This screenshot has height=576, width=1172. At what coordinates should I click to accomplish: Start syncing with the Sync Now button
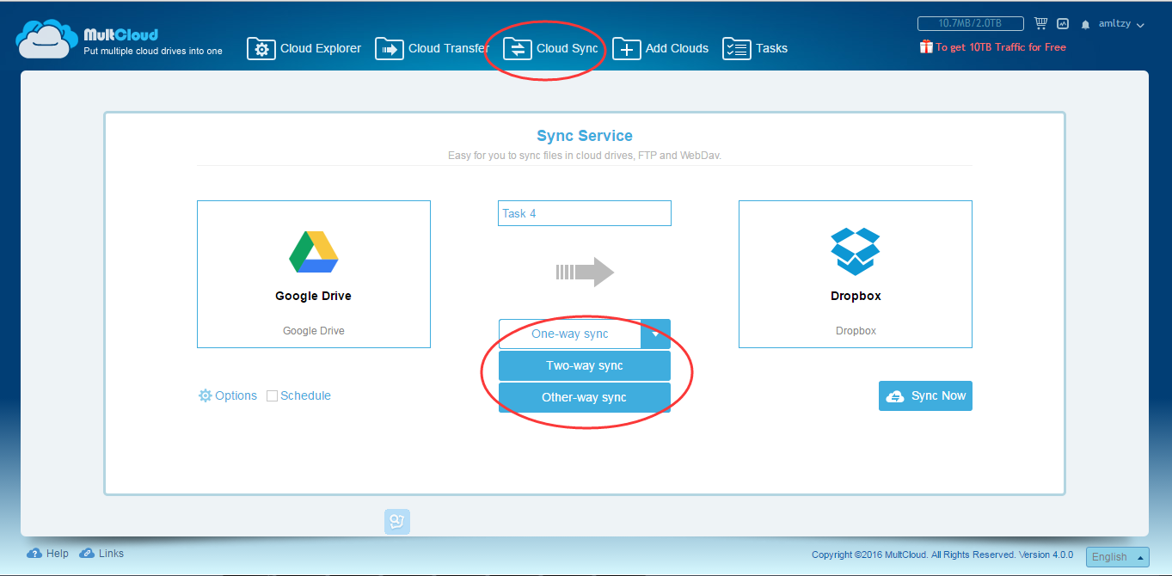click(x=925, y=396)
